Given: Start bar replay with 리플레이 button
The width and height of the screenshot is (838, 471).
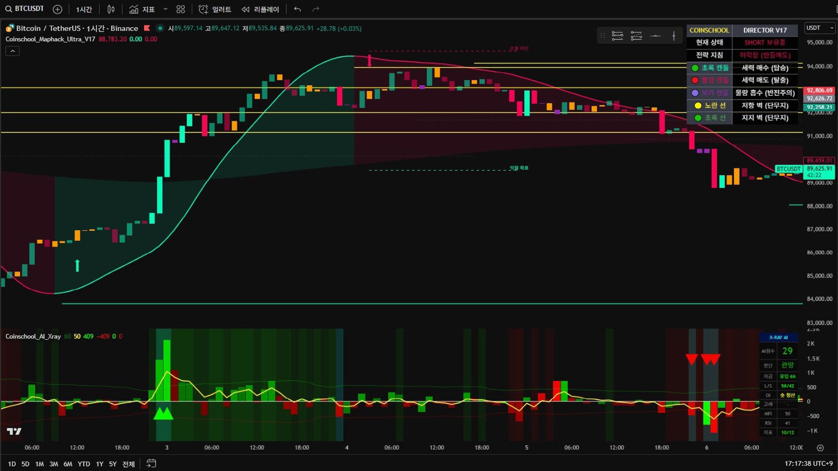Looking at the screenshot, I should [260, 9].
